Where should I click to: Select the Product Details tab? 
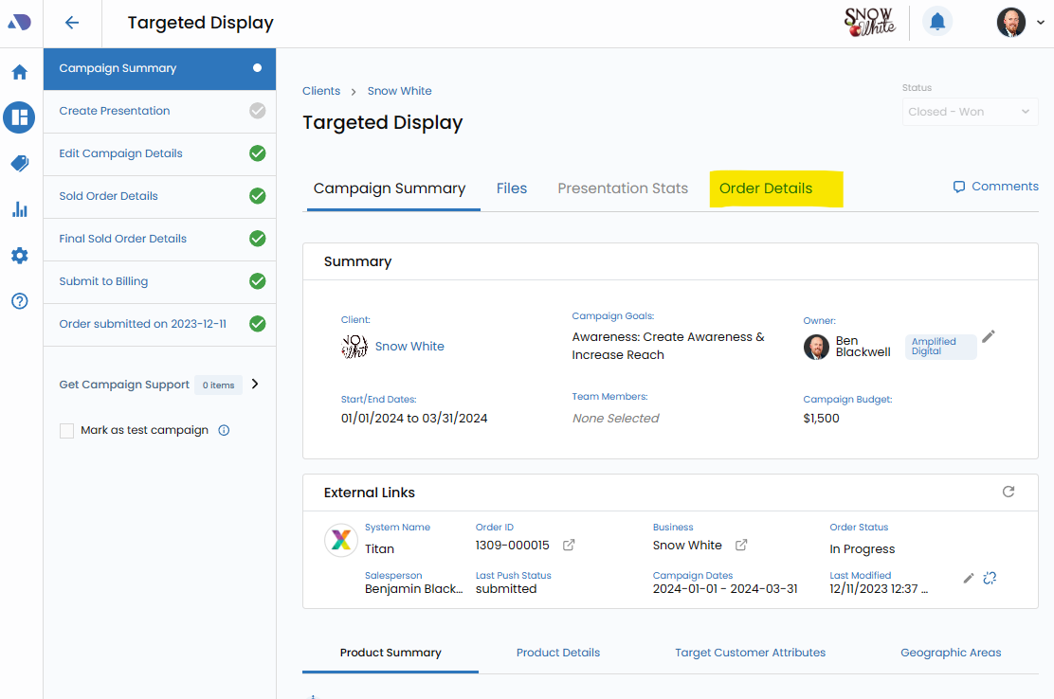(x=557, y=653)
